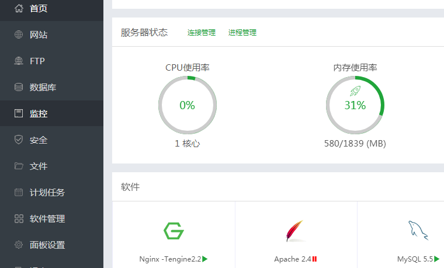
Task: Click the green play indicator after Nginx -Tengine2.2
Action: pos(205,259)
